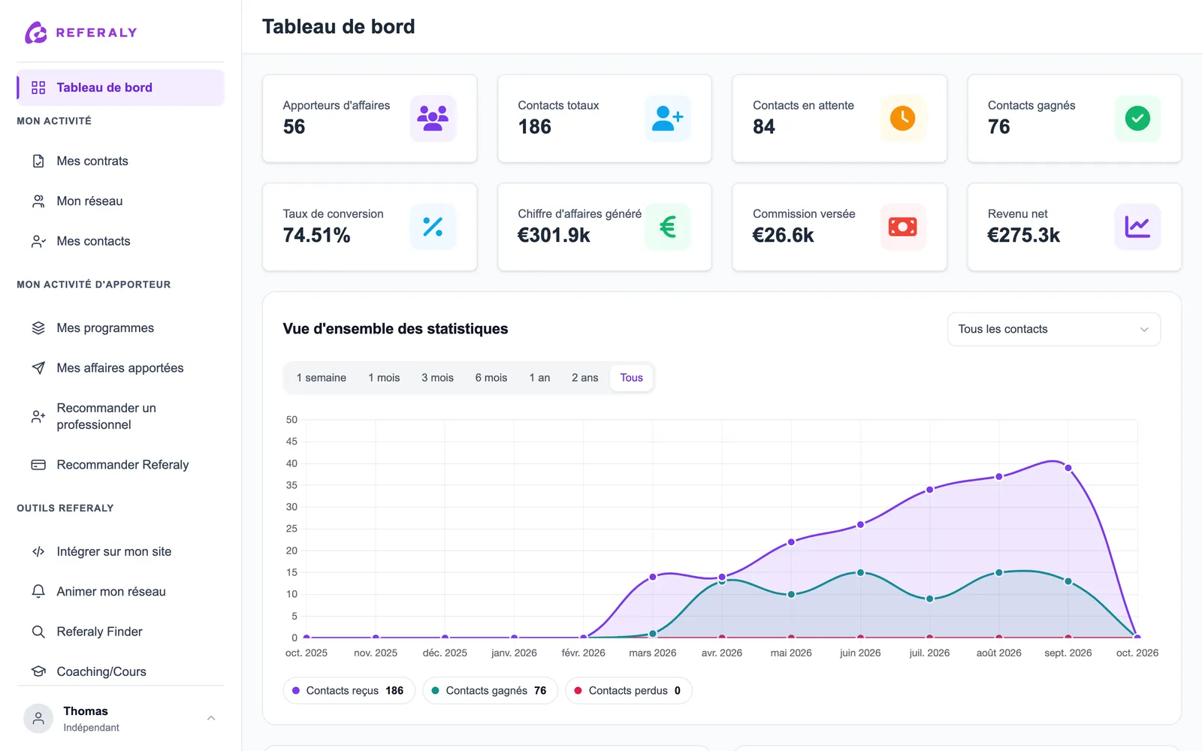Expand the Thomas account menu chevron
The height and width of the screenshot is (751, 1202).
click(x=211, y=719)
